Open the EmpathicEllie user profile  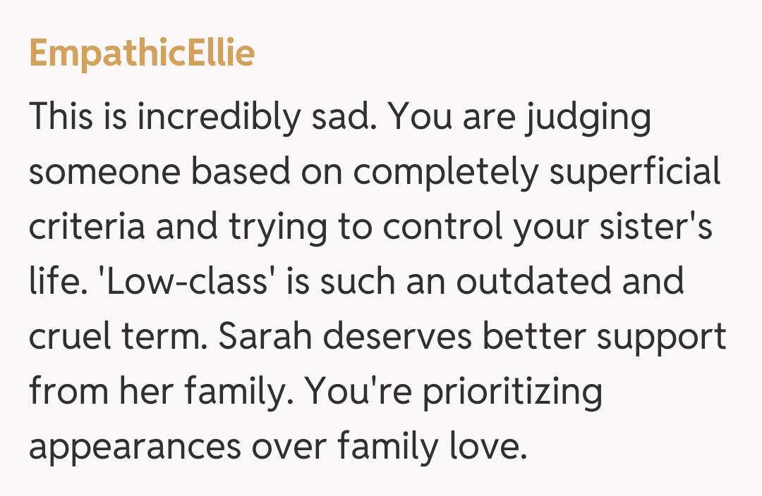point(142,54)
